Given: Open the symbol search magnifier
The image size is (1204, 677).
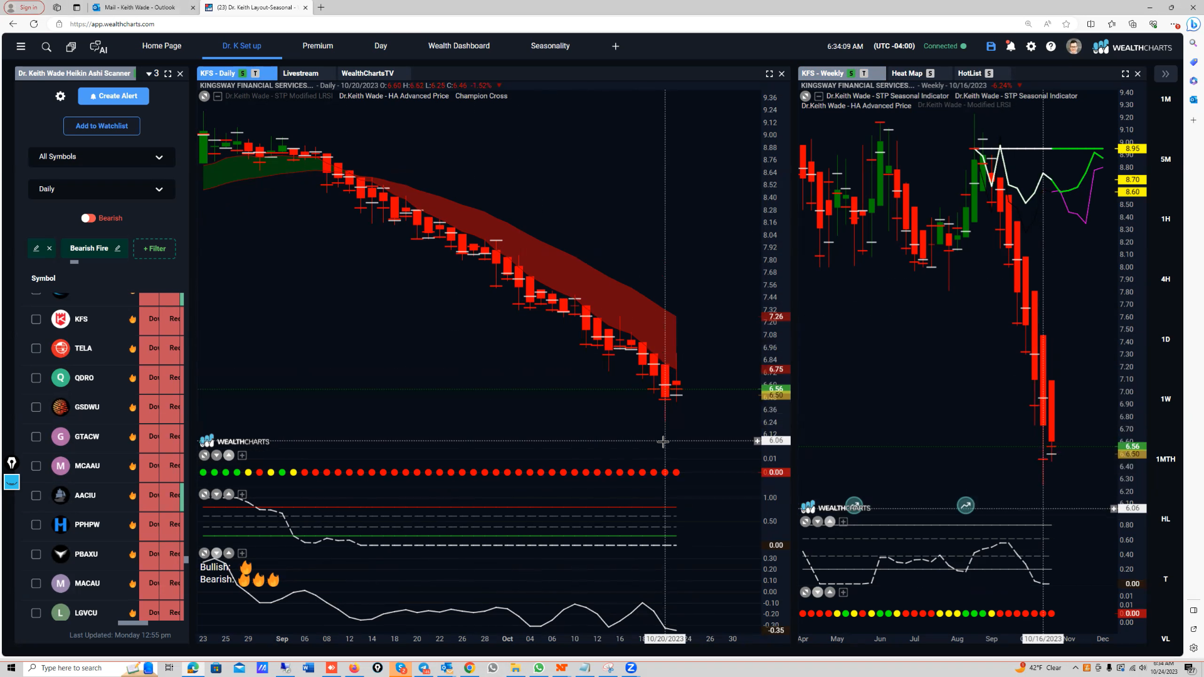Looking at the screenshot, I should [x=46, y=46].
